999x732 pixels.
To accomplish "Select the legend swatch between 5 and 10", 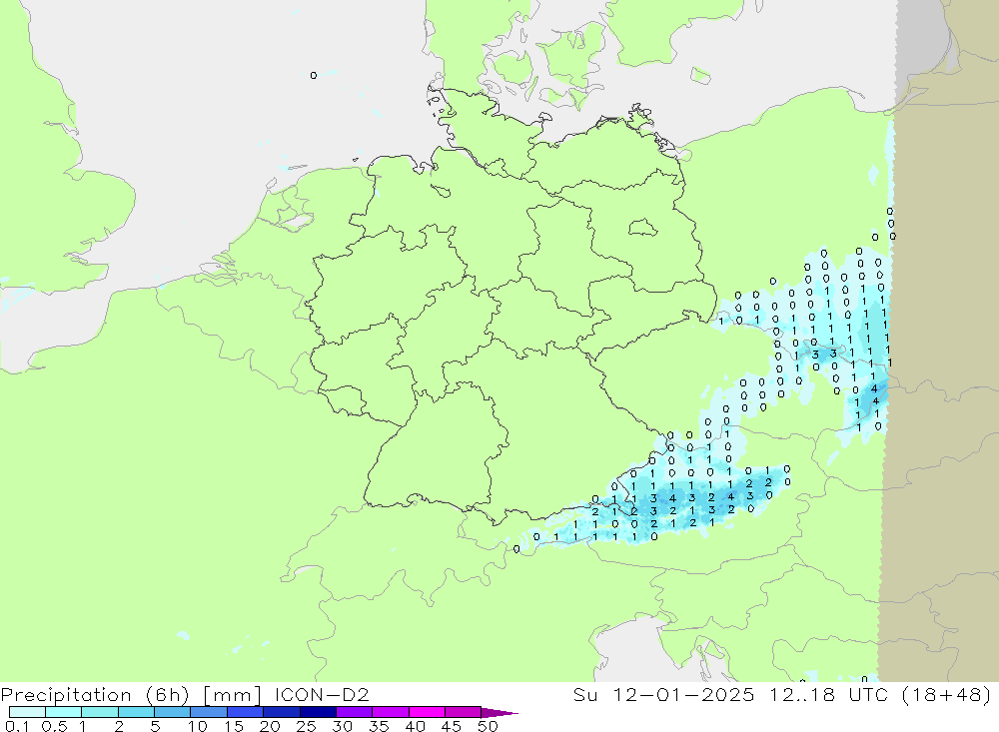I will tap(173, 712).
